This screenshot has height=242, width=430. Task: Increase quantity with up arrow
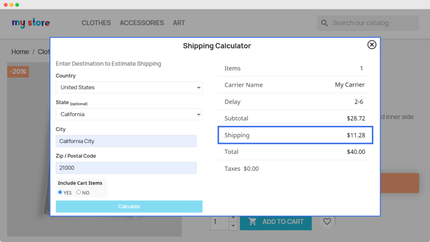tap(233, 218)
